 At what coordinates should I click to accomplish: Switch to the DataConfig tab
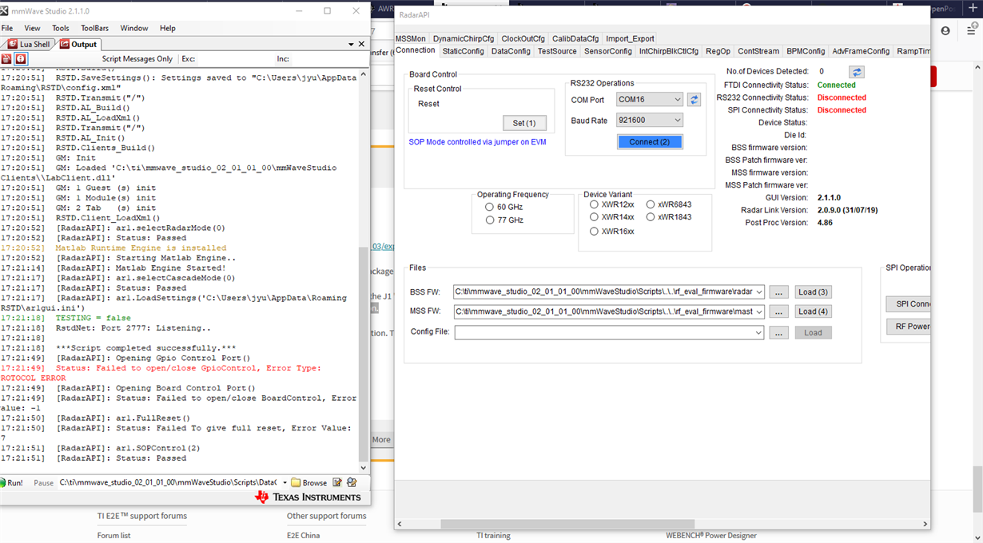coord(511,51)
